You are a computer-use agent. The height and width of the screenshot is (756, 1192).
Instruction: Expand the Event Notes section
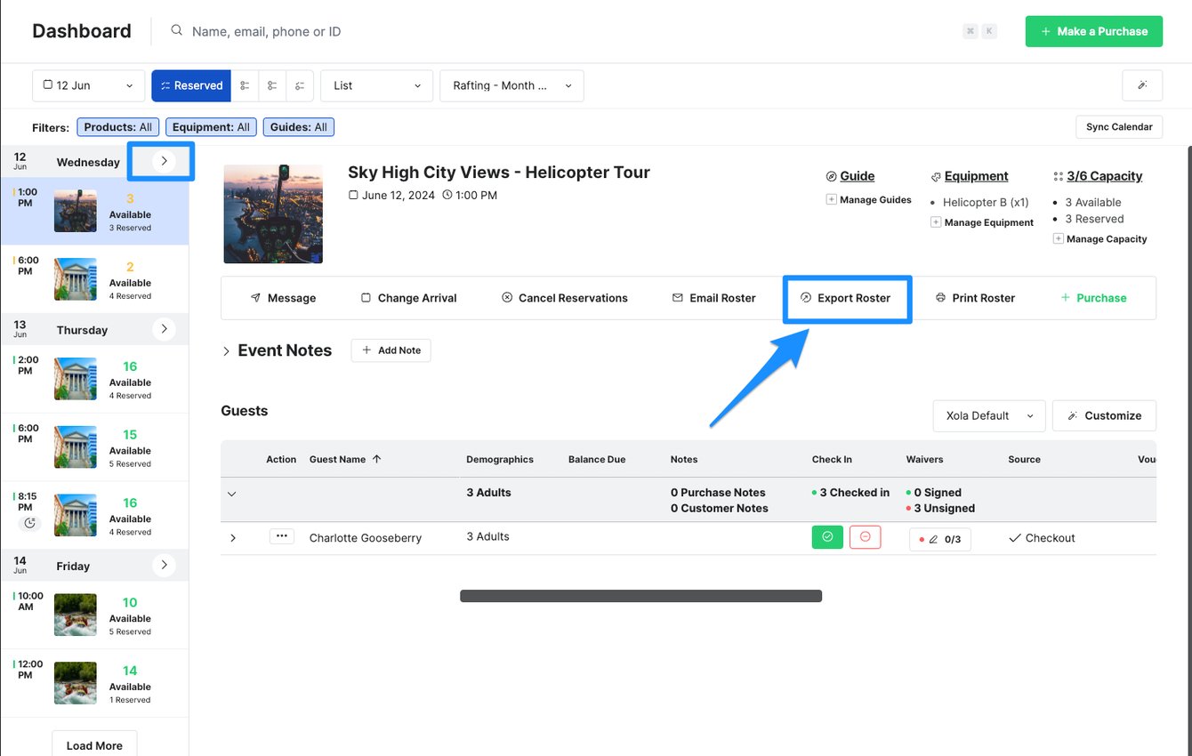[x=226, y=350]
